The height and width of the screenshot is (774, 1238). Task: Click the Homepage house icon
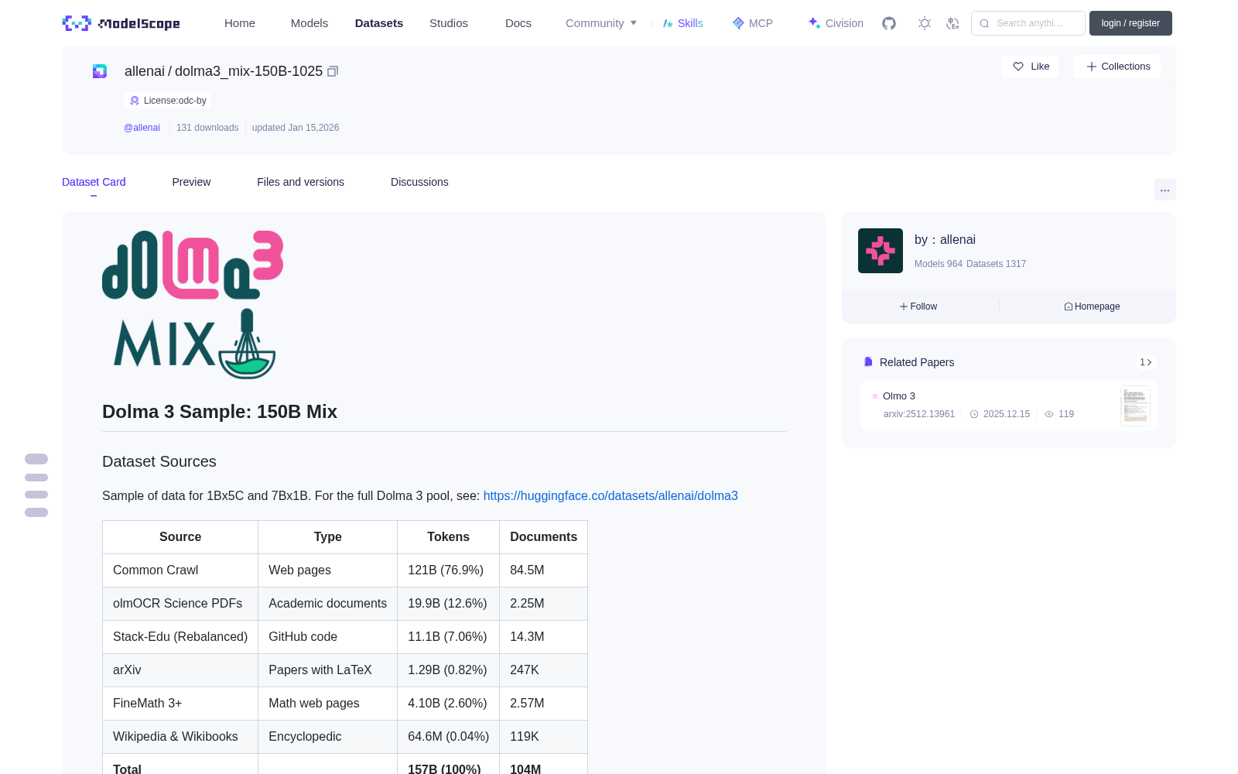[1069, 307]
